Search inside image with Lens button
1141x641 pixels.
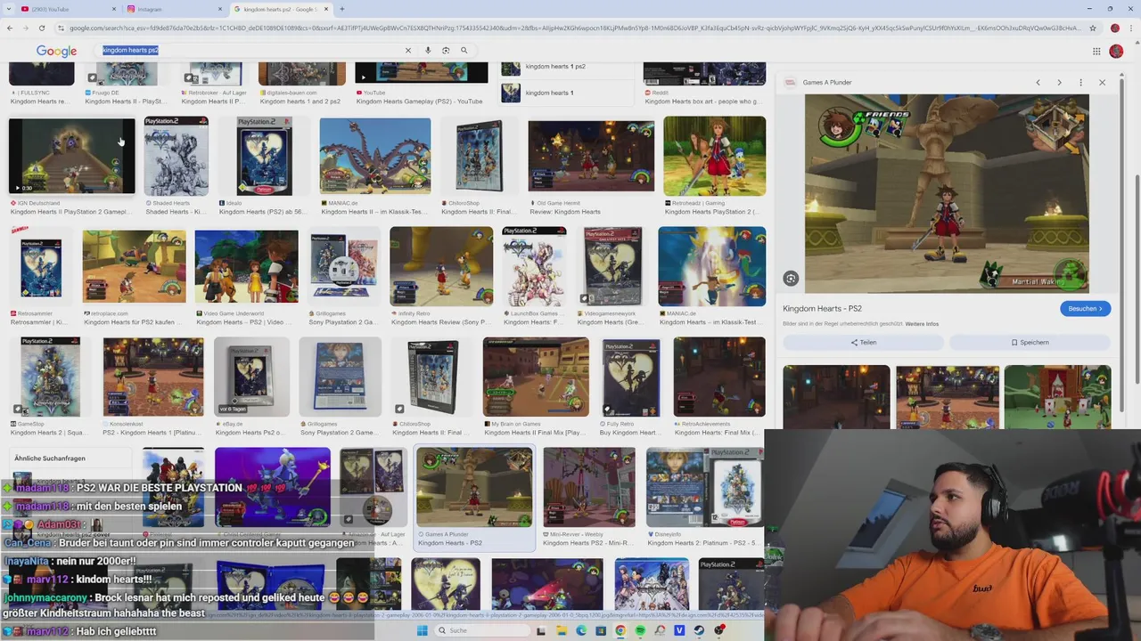pos(791,279)
